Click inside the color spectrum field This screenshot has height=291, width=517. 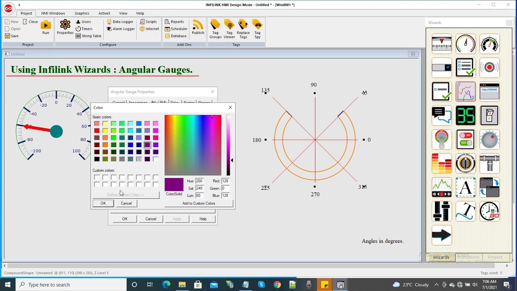tap(193, 145)
